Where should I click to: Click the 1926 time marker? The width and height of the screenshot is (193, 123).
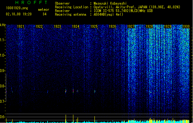point(112,26)
